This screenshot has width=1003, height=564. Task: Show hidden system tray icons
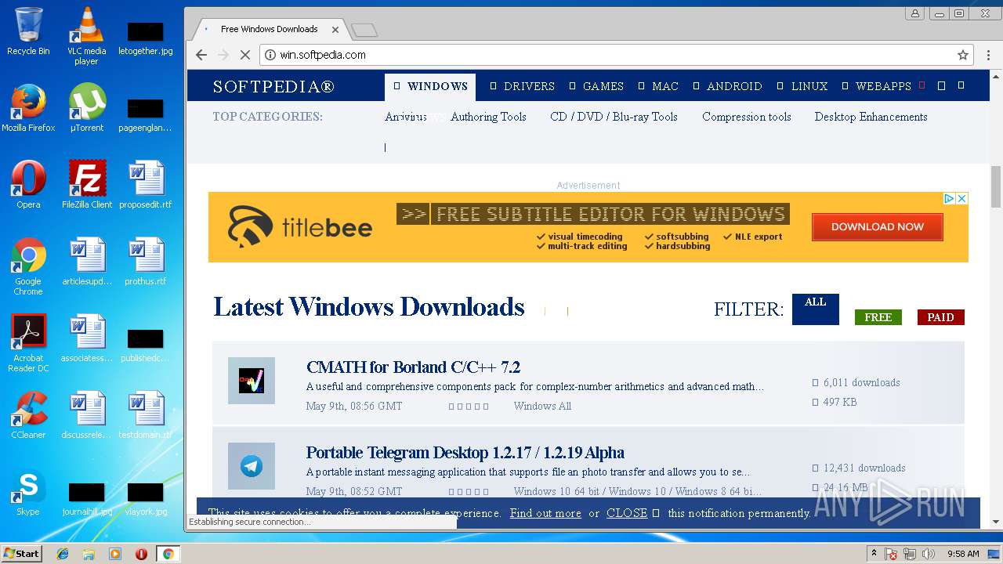pyautogui.click(x=874, y=554)
